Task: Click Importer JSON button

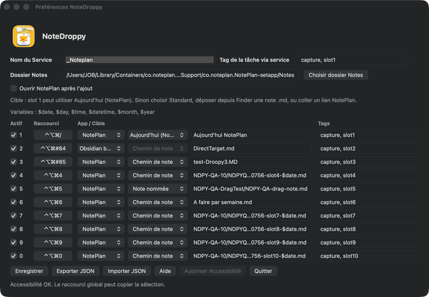Action: click(127, 271)
